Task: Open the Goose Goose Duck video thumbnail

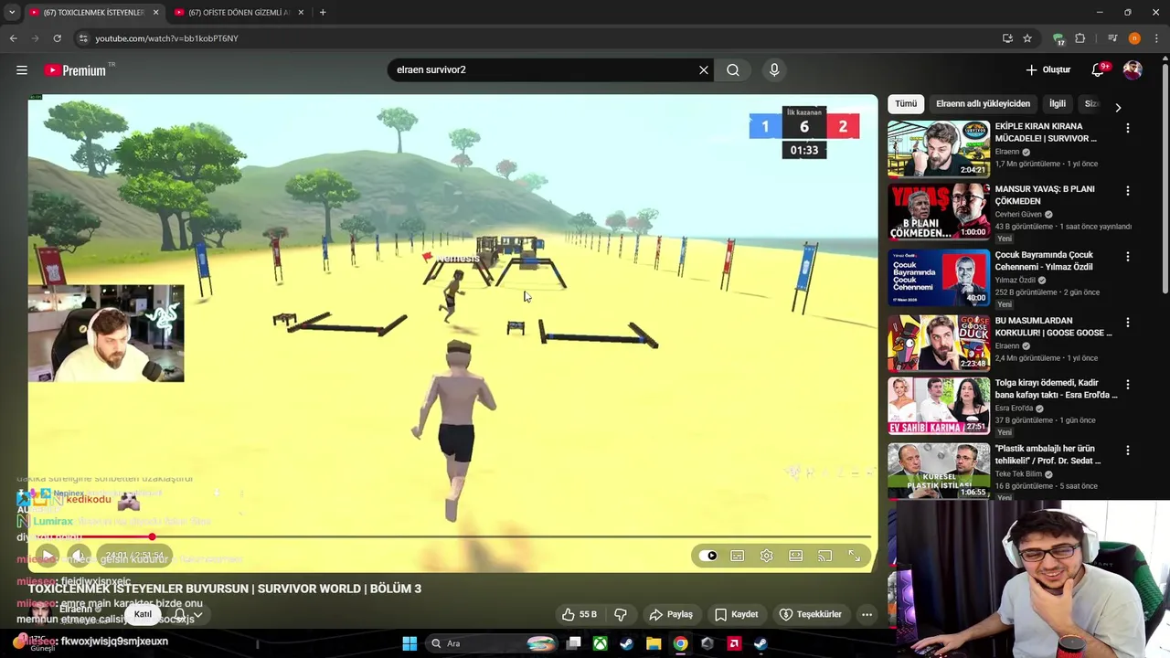Action: (939, 343)
